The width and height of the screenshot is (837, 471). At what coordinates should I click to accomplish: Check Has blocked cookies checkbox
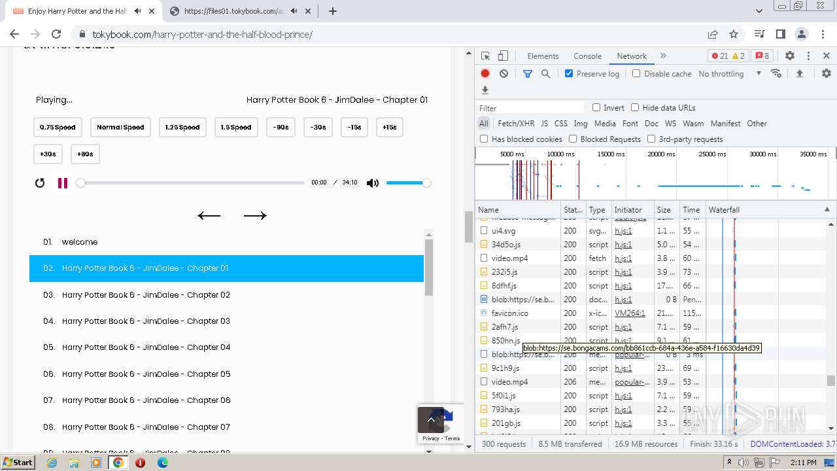point(484,139)
